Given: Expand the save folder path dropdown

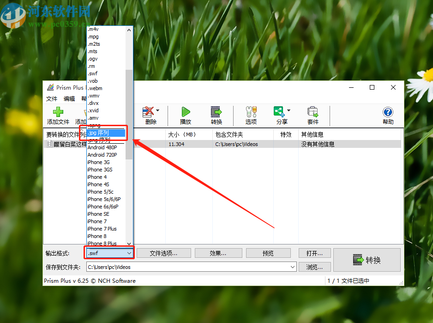Looking at the screenshot, I should coord(293,267).
